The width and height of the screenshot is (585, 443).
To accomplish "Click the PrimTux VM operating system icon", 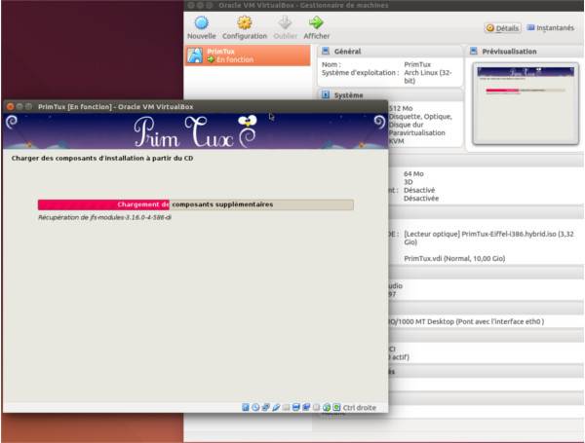I will tap(195, 55).
